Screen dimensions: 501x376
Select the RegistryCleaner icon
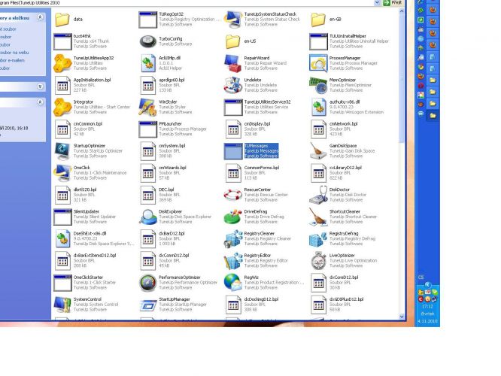point(233,238)
